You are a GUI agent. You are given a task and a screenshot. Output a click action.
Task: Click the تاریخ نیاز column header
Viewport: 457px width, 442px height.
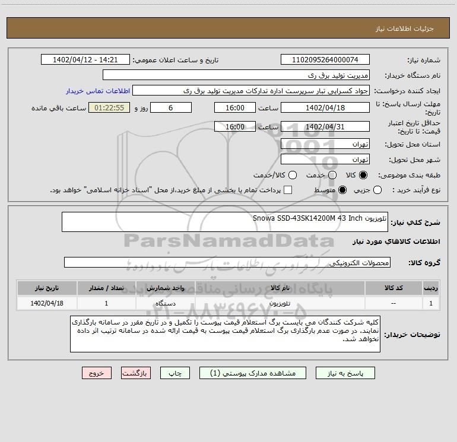point(47,288)
